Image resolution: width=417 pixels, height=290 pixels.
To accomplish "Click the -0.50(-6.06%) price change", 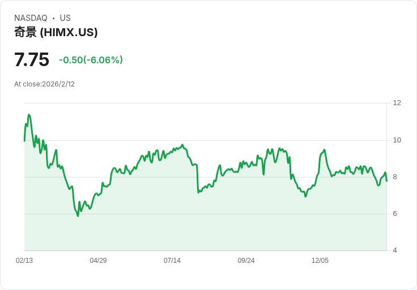I will pyautogui.click(x=91, y=60).
